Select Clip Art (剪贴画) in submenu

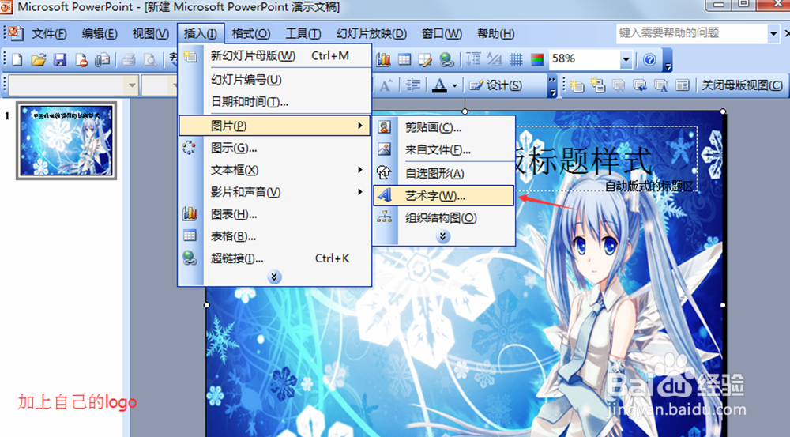(444, 127)
